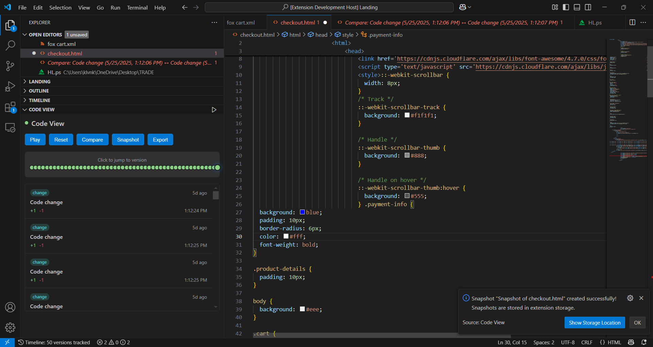
Task: Open Explorer Views and More Actions ellipsis
Action: (214, 22)
